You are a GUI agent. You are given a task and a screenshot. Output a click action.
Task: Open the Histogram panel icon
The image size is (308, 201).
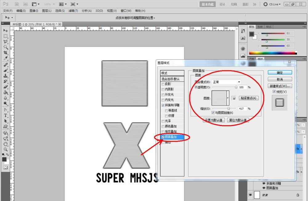point(243,56)
